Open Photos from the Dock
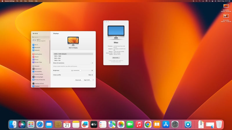Viewport: 232px width, 130px height. [121, 125]
